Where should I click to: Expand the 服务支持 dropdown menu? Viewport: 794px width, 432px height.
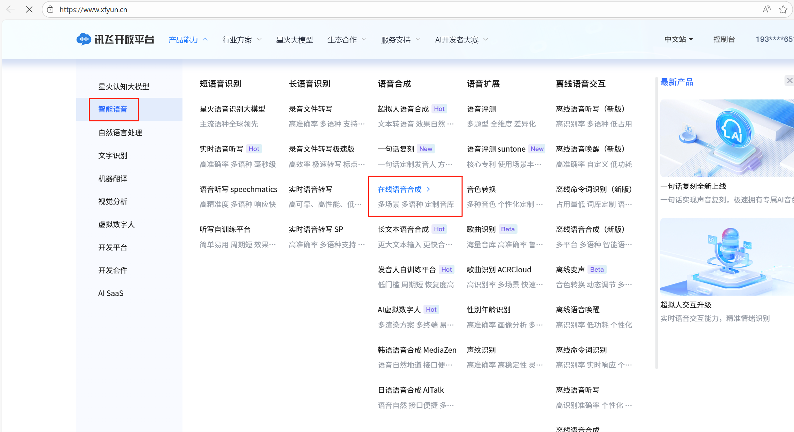point(400,39)
